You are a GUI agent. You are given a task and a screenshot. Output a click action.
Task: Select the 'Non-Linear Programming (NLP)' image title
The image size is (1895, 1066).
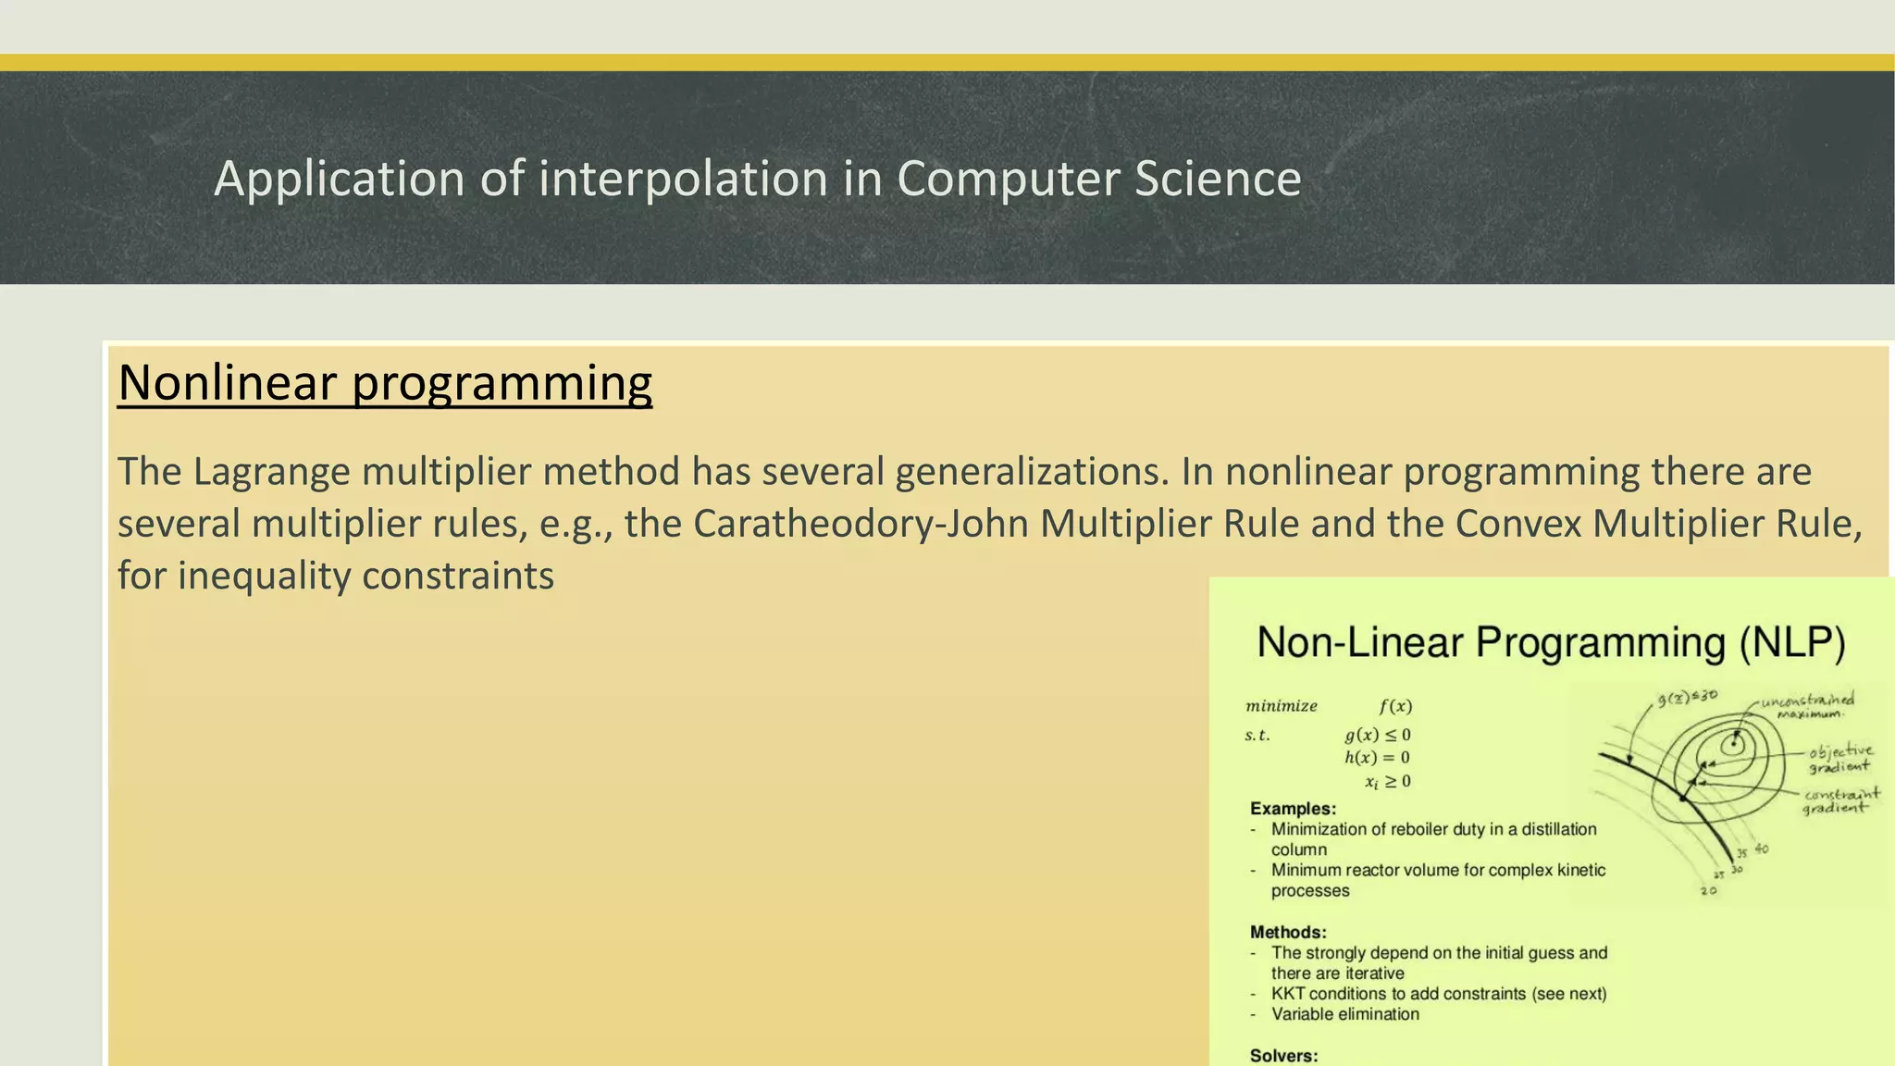(x=1551, y=642)
